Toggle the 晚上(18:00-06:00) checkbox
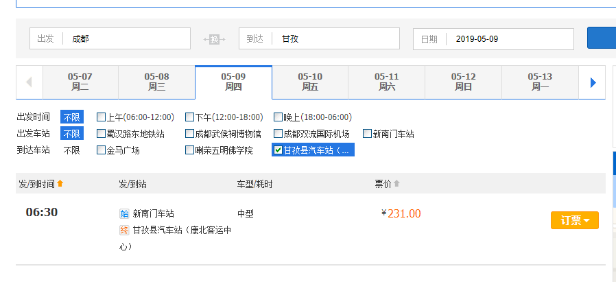Screen dimensions: 616x282 coord(279,117)
